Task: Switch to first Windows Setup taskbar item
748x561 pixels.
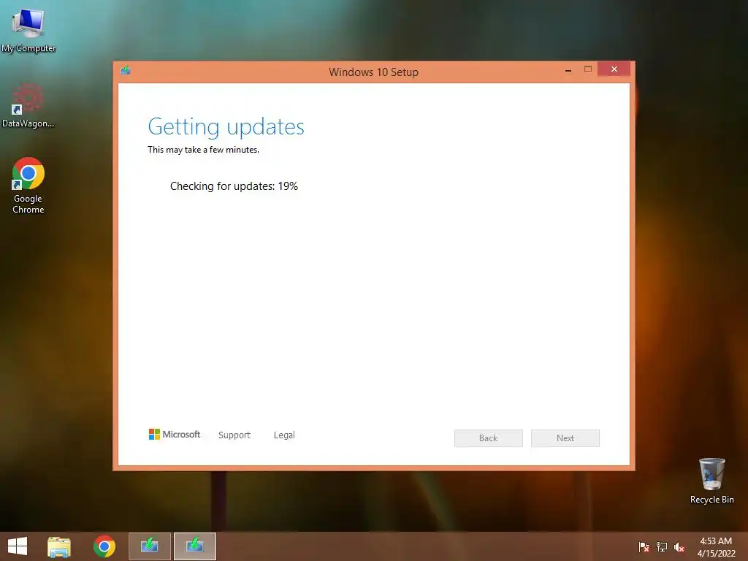Action: 149,546
